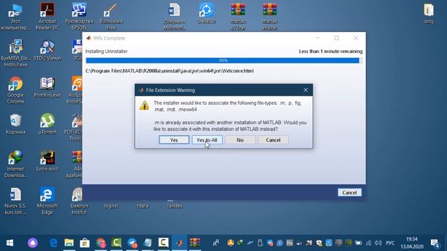The image size is (447, 251).
Task: Open Этот компьютер desktop icon
Action: pos(15,17)
